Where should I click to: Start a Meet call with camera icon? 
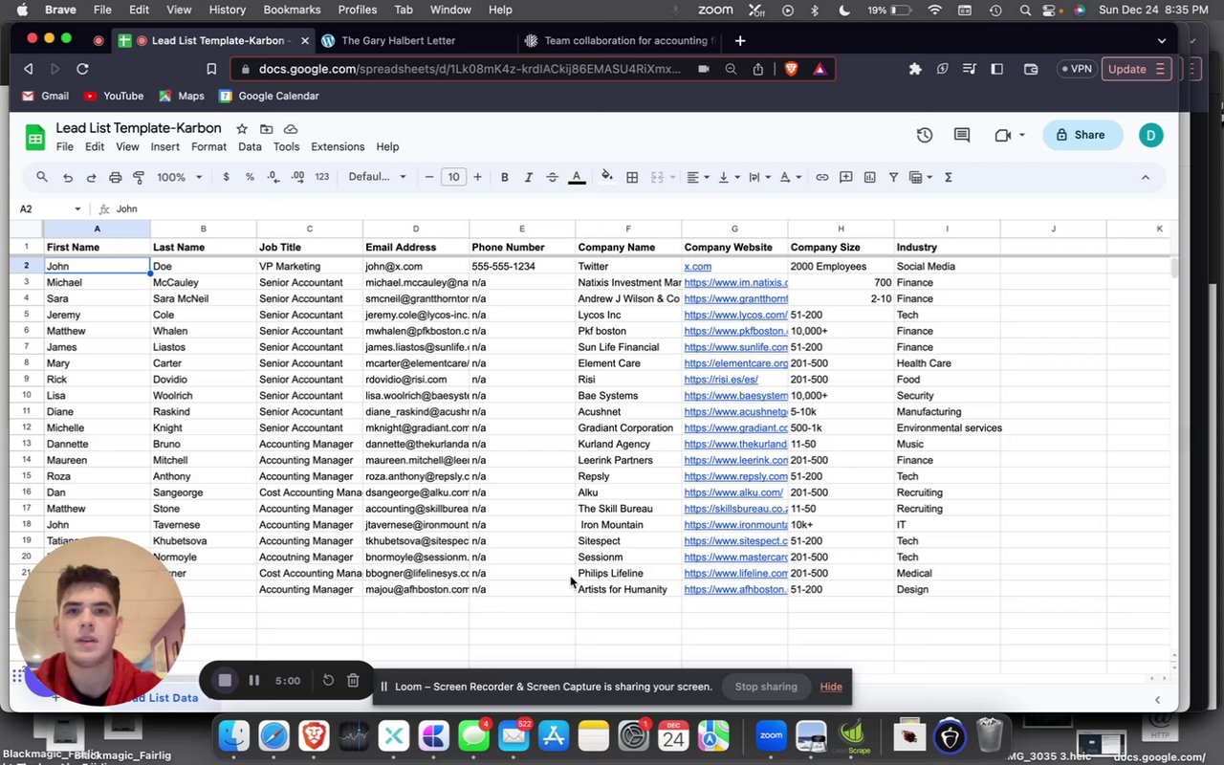[x=1002, y=135]
